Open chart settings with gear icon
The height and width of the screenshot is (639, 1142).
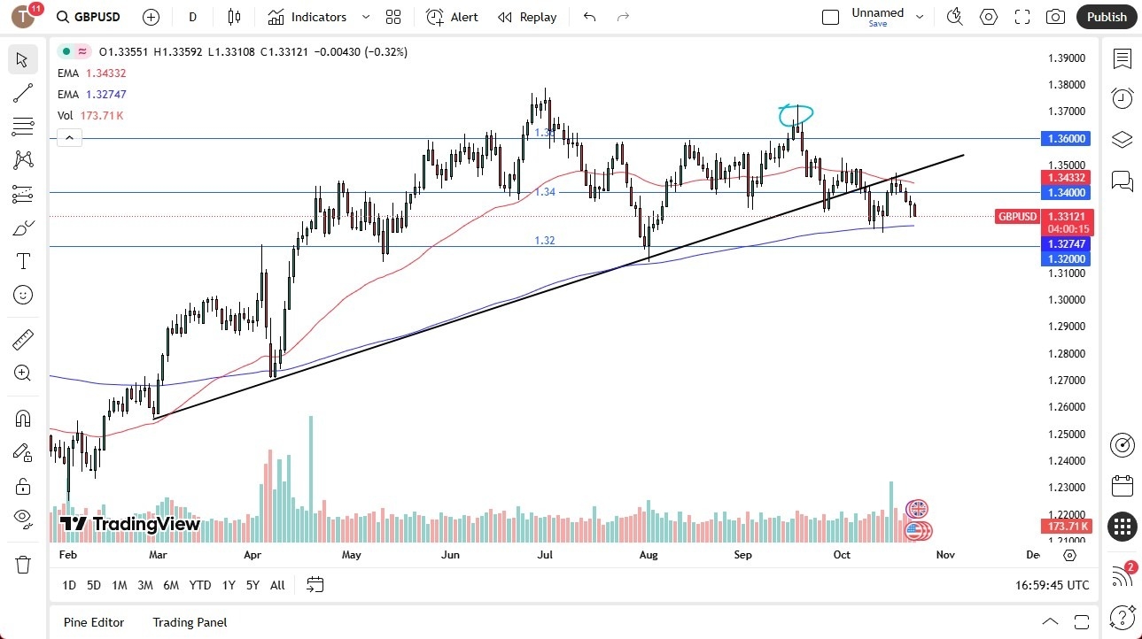click(988, 16)
